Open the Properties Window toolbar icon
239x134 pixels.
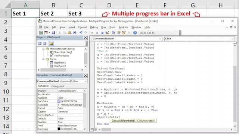(x=119, y=33)
